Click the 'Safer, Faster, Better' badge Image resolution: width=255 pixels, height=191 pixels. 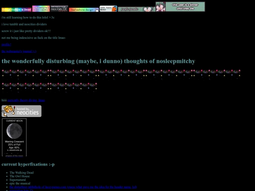pyautogui.click(x=108, y=9)
